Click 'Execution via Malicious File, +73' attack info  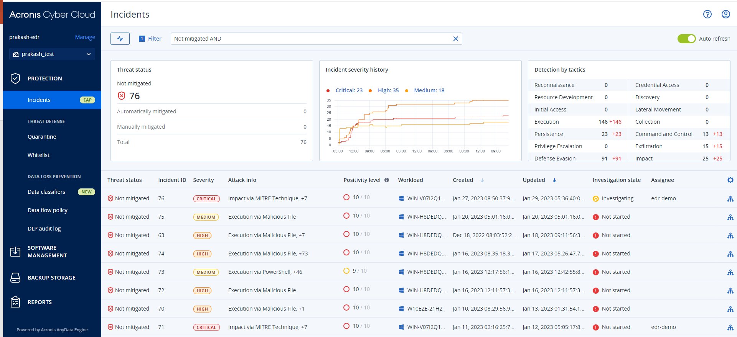pos(268,254)
